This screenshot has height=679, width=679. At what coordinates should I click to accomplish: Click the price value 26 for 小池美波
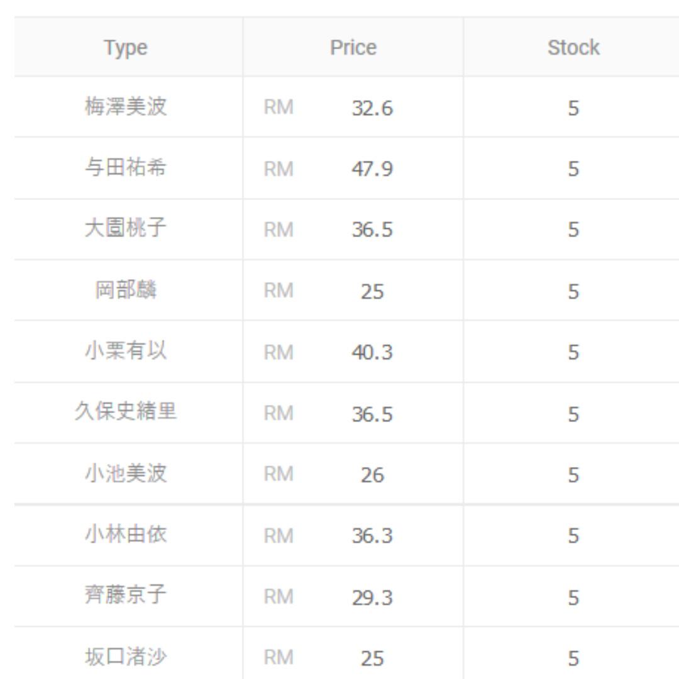point(372,475)
